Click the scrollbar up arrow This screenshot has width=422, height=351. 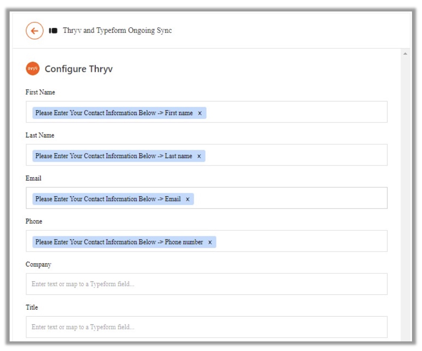pos(405,54)
